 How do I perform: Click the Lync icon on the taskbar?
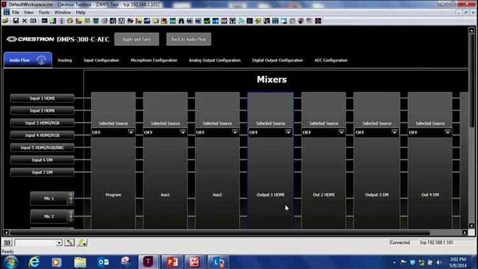click(218, 262)
